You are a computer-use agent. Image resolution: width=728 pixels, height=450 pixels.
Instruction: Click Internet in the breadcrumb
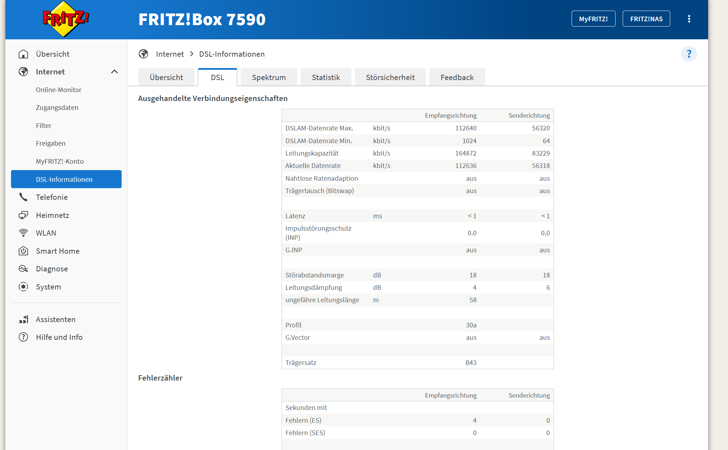click(x=170, y=54)
